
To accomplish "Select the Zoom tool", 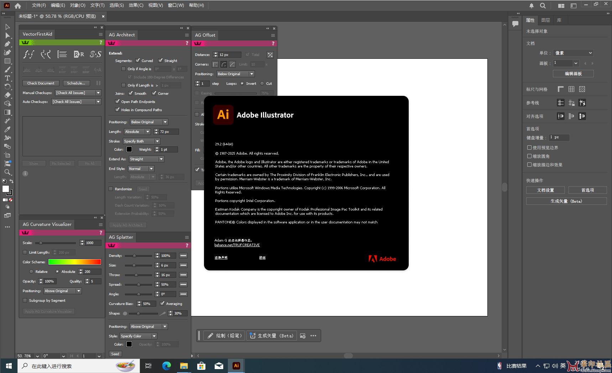I will (7, 172).
